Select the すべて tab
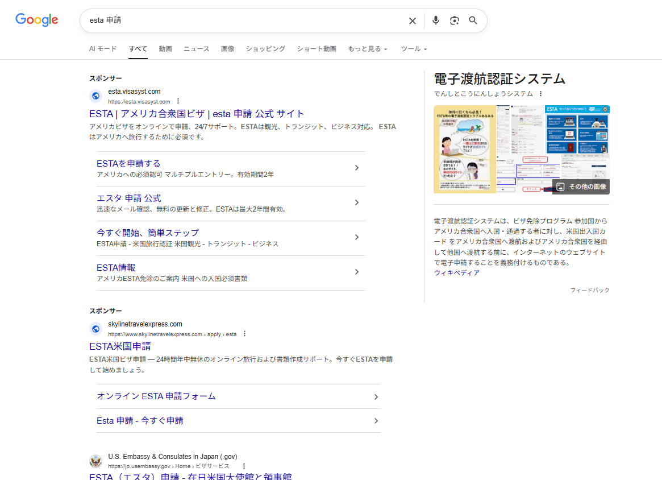Viewport: 662px width, 480px height. coord(138,48)
